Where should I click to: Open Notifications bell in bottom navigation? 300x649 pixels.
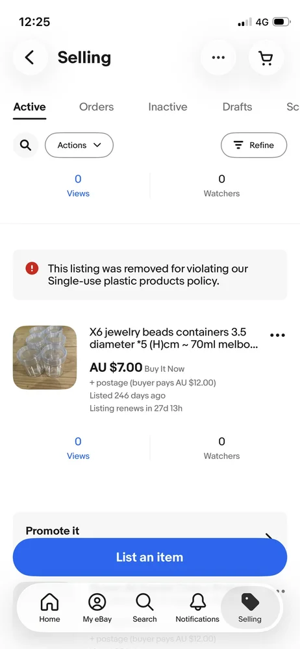tap(197, 607)
